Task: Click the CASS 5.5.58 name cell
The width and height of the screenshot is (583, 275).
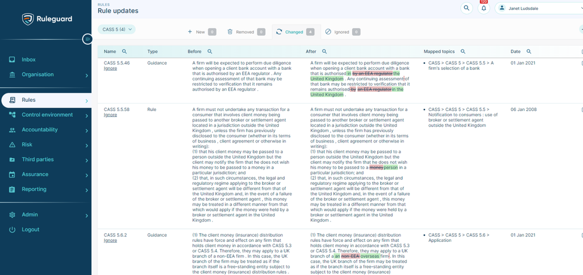Action: [117, 110]
